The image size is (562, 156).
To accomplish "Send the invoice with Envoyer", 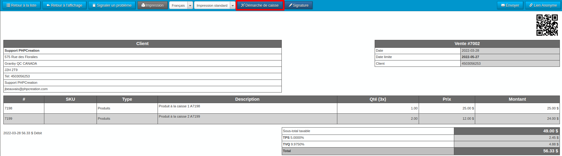I will click(510, 5).
